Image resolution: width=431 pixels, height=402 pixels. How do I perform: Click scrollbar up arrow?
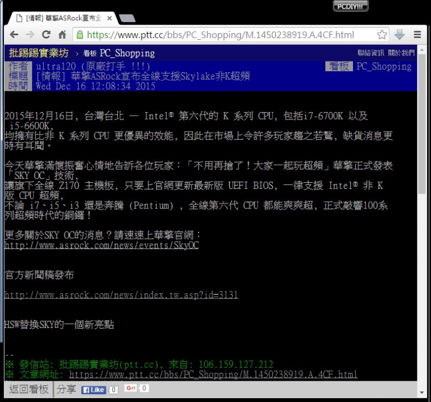tap(421, 50)
